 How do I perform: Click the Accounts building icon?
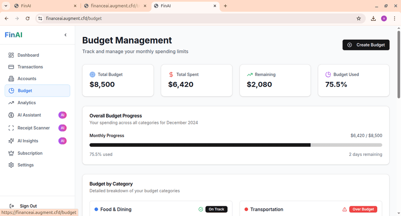click(x=11, y=78)
